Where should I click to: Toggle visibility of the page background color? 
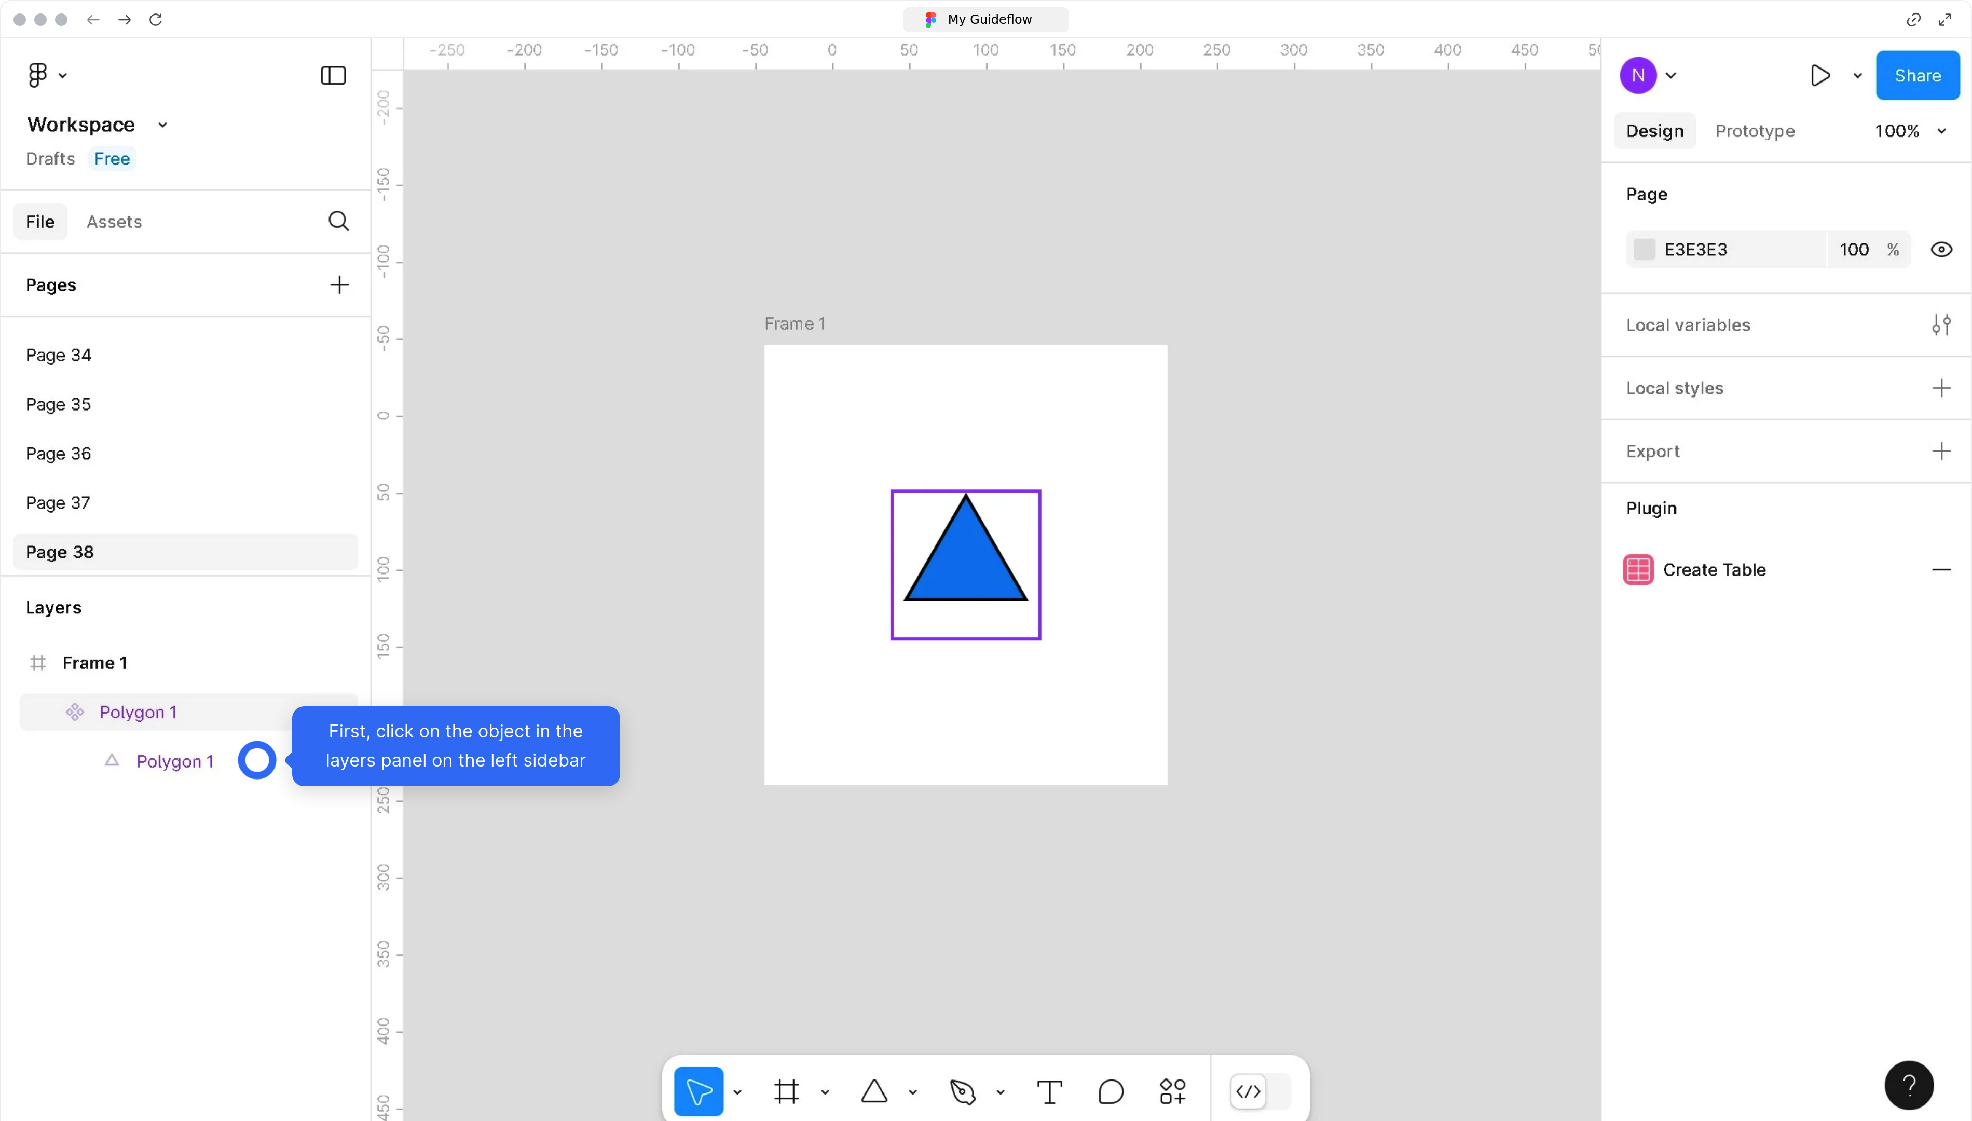pos(1942,249)
